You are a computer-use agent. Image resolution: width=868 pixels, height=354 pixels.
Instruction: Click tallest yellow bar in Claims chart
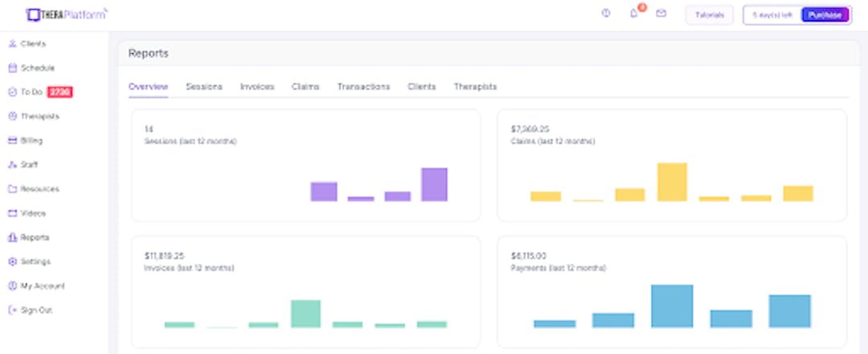point(672,182)
